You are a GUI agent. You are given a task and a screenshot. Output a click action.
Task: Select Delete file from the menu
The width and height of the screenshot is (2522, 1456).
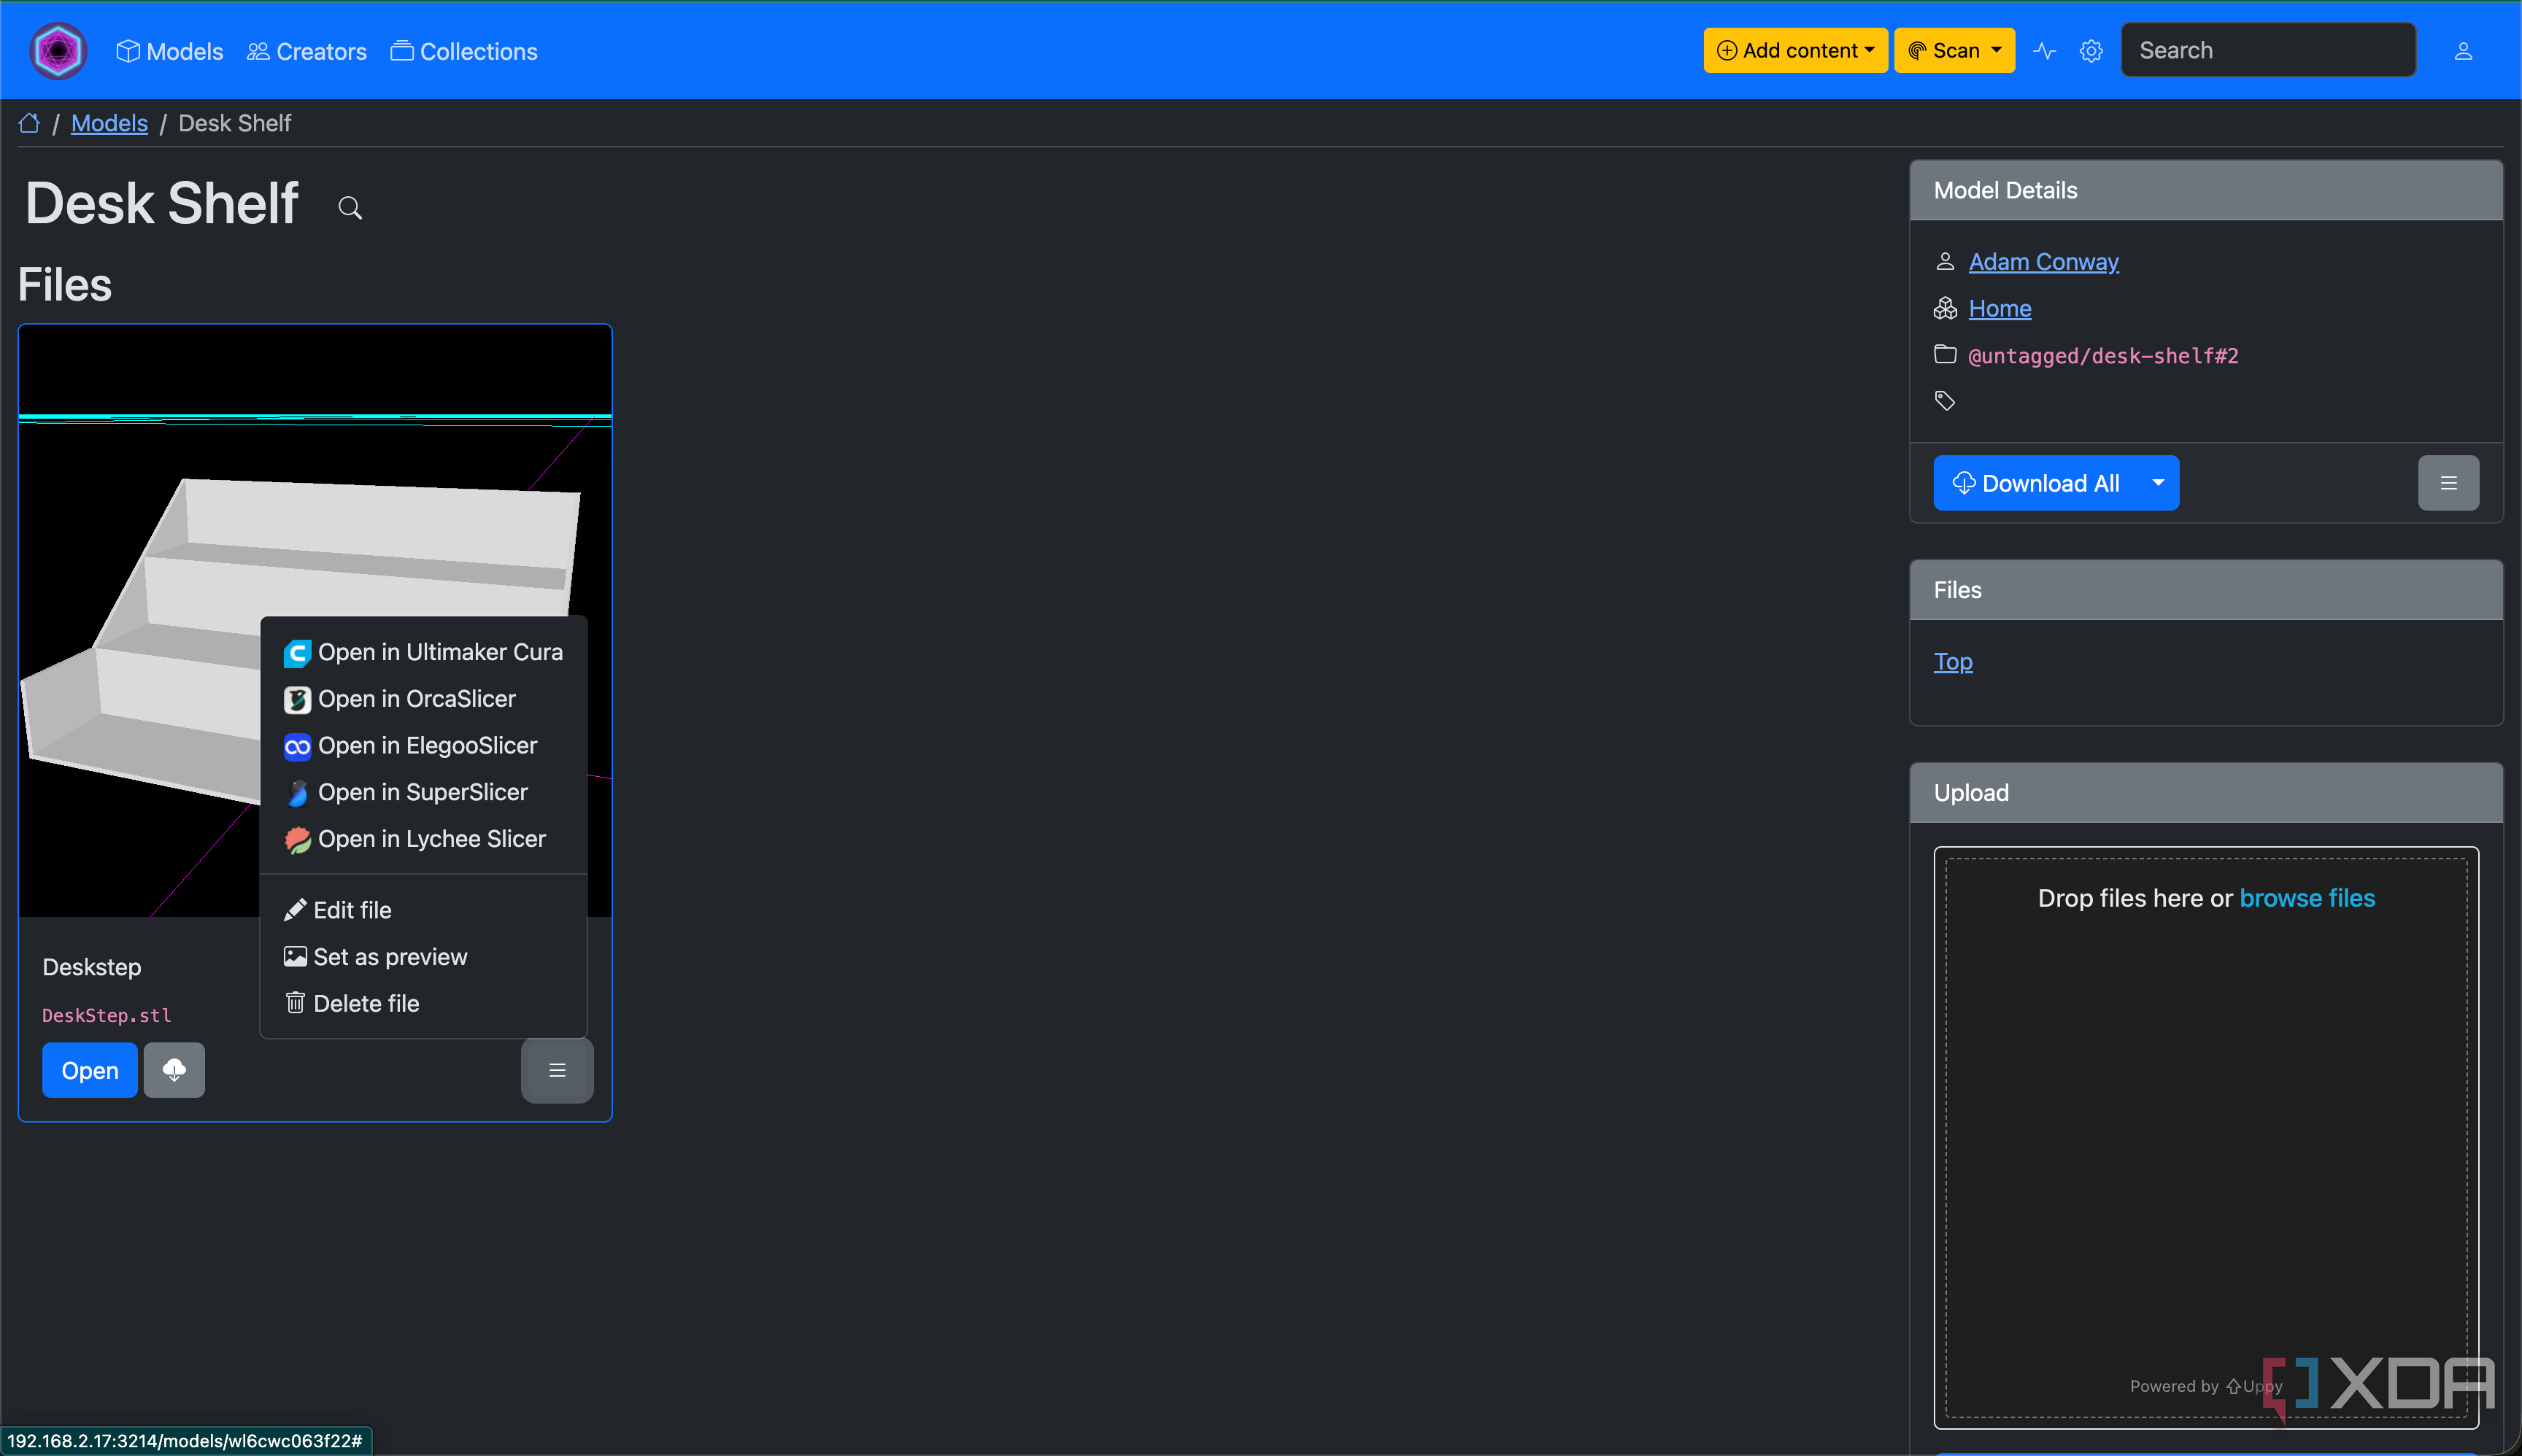coord(423,1004)
